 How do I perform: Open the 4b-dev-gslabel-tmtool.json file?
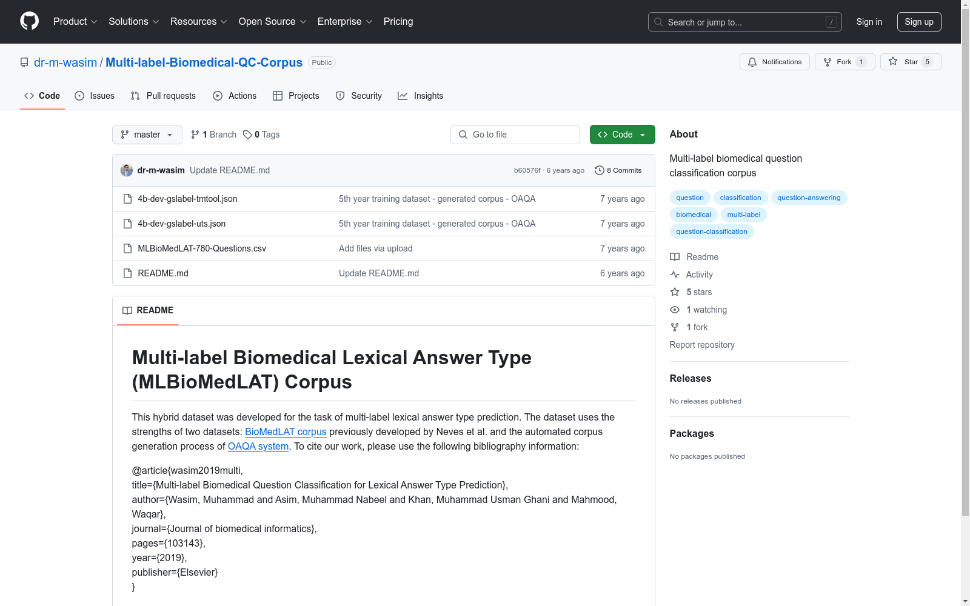pos(187,199)
